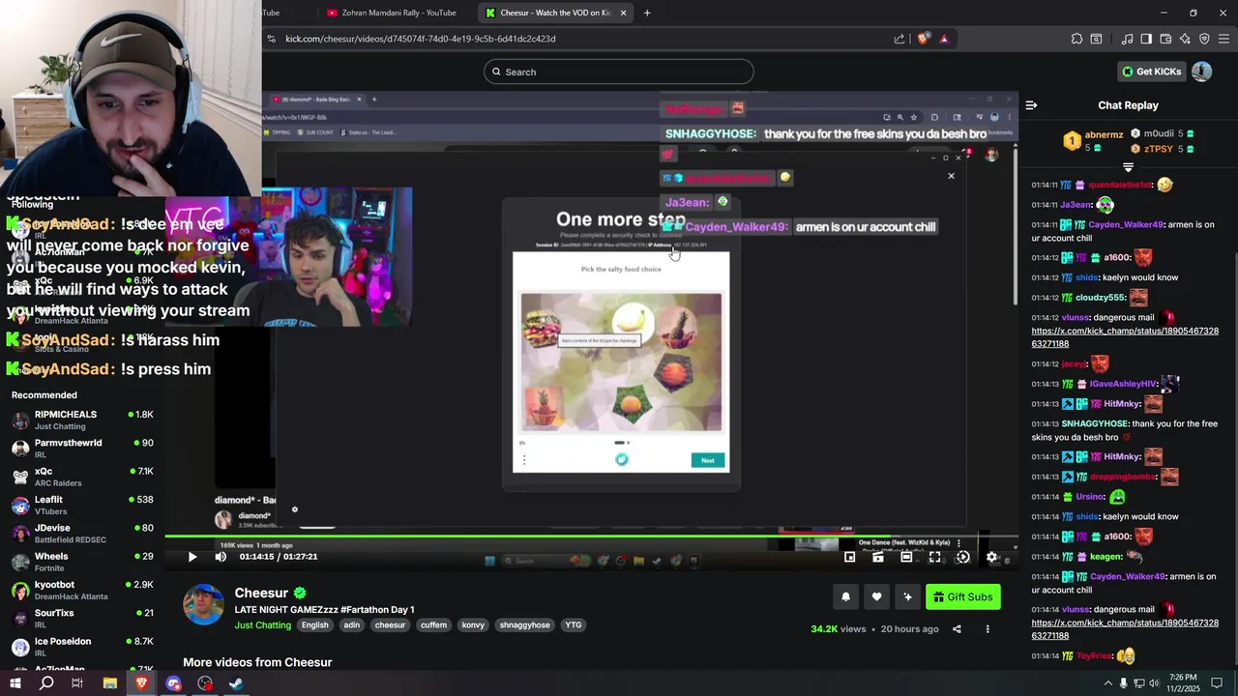Select the adin tag
The height and width of the screenshot is (696, 1238).
click(352, 625)
